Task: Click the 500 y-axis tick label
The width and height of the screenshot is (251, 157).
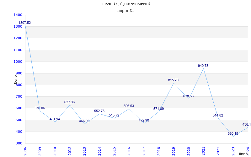Action: click(x=19, y=120)
